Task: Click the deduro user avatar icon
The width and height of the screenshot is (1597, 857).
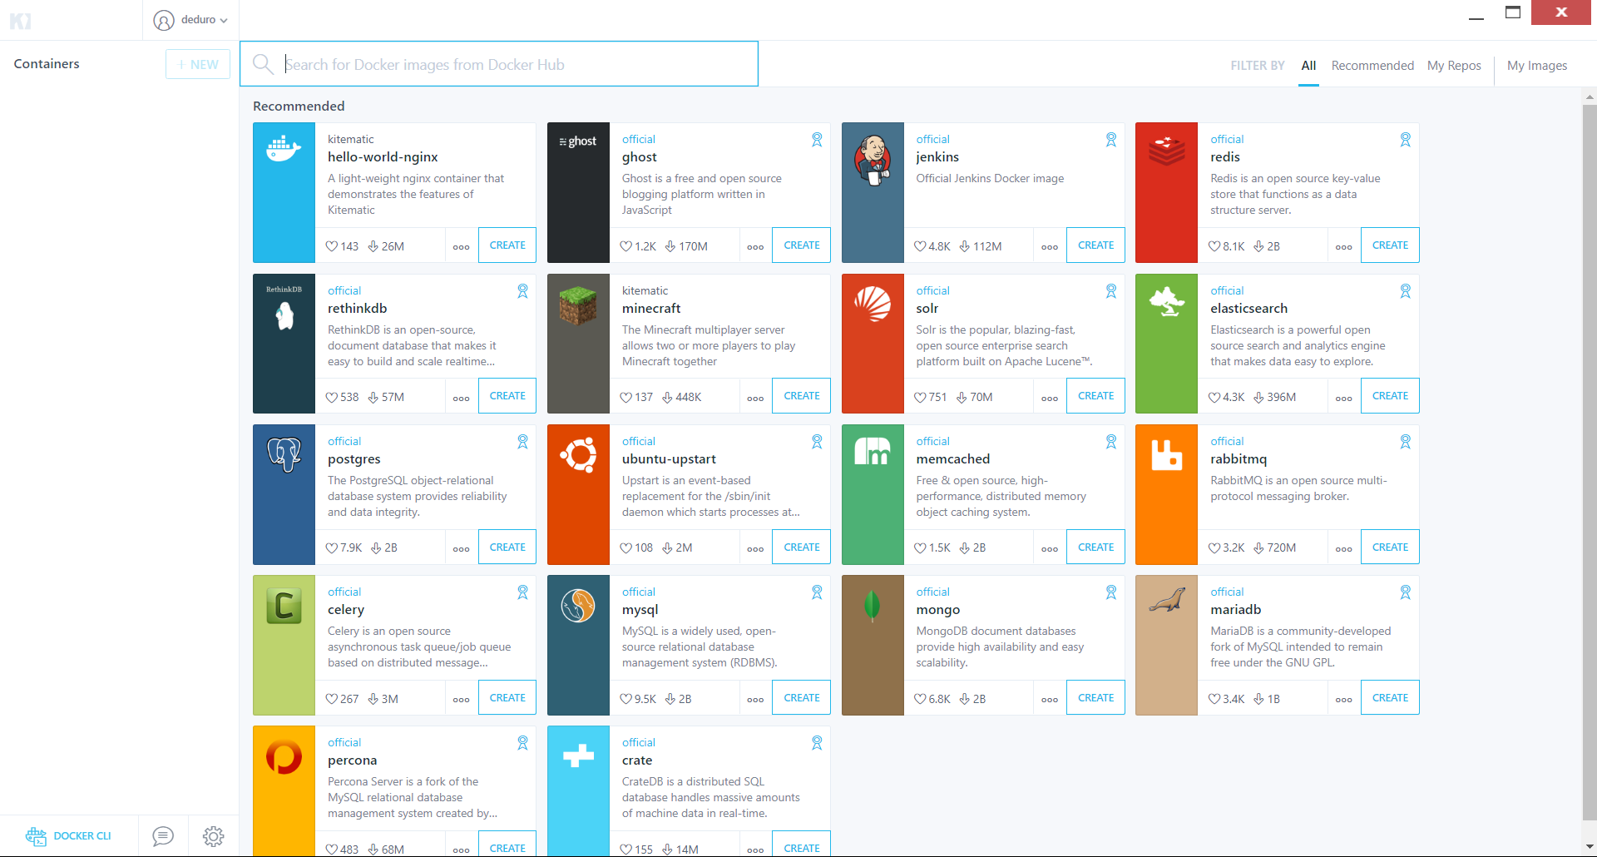Action: [164, 20]
